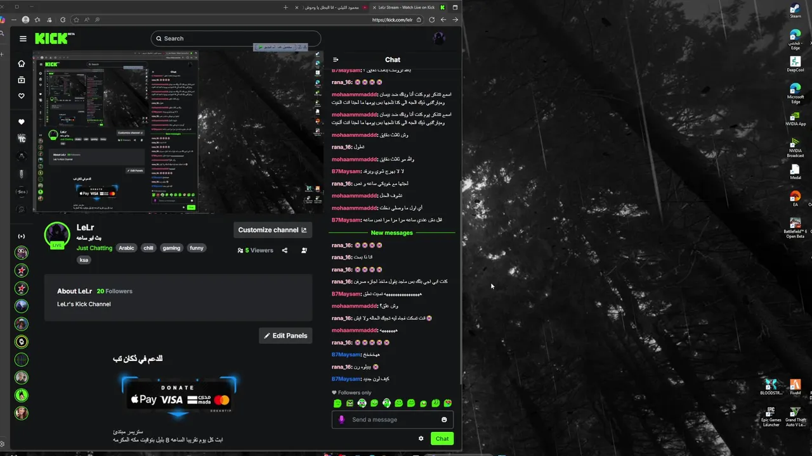Open the Donate payment panel banner
Viewport: 812px width, 456px height.
[x=178, y=396]
